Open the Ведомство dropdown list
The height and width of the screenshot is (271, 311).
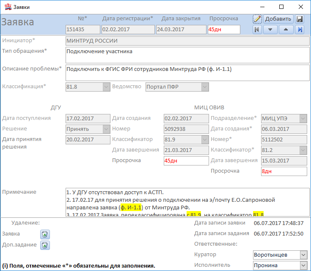205,87
